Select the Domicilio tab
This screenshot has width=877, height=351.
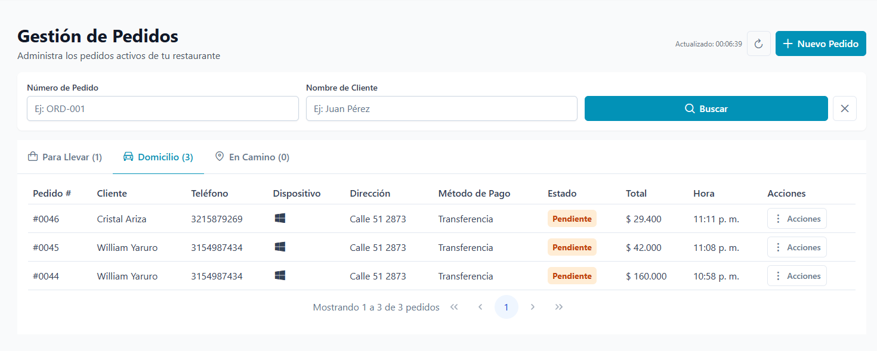pos(158,157)
